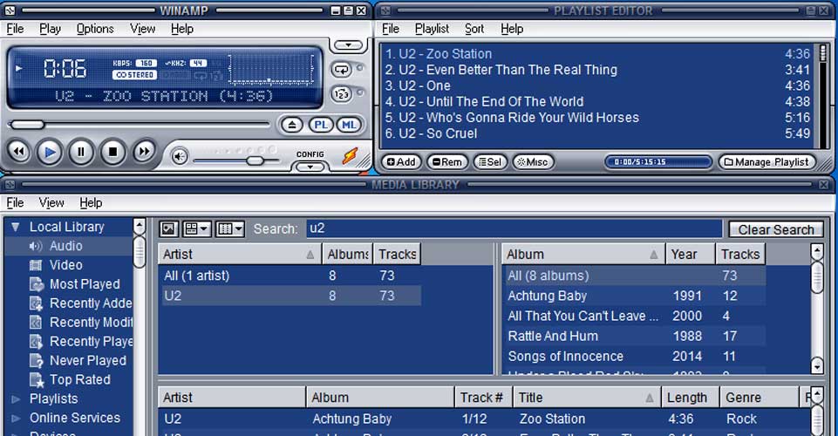Select playlist track 'U2 - Zoo Station'
The image size is (838, 436).
pos(597,54)
